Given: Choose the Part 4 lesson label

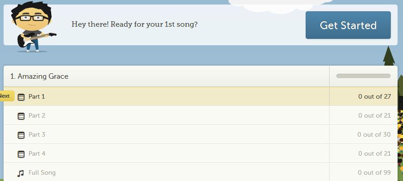Looking at the screenshot, I should [37, 153].
